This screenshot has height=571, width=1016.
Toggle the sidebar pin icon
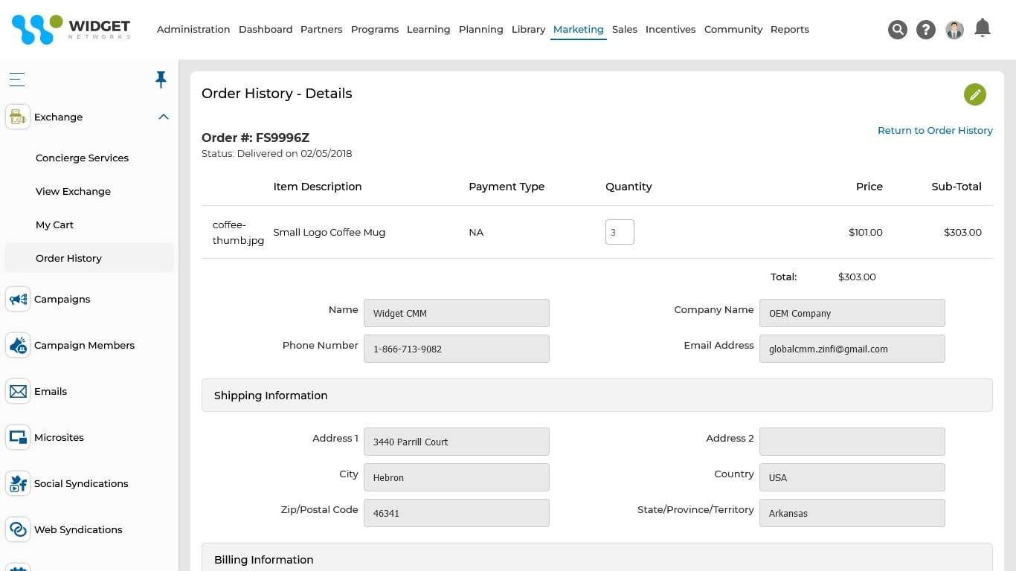pyautogui.click(x=161, y=79)
